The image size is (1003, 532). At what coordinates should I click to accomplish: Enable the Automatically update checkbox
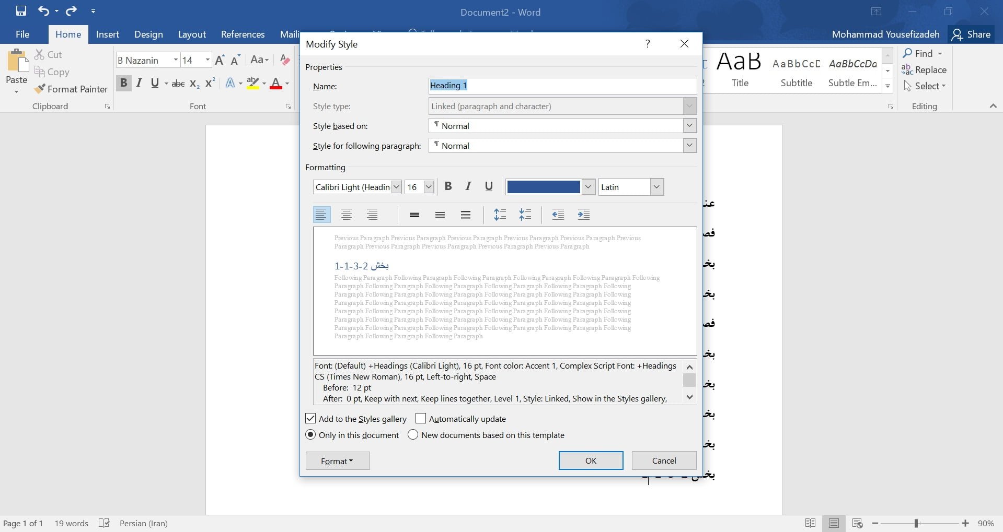tap(421, 419)
